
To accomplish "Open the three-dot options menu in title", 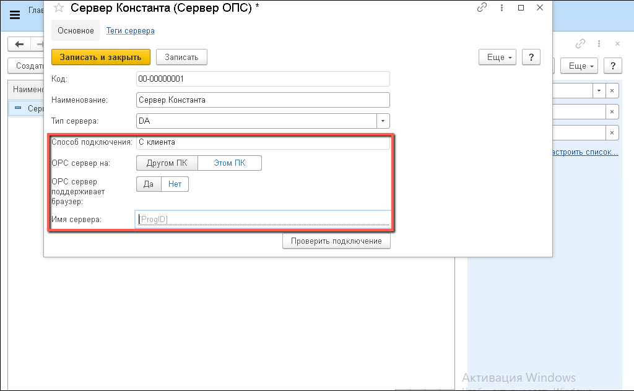I will click(x=500, y=8).
